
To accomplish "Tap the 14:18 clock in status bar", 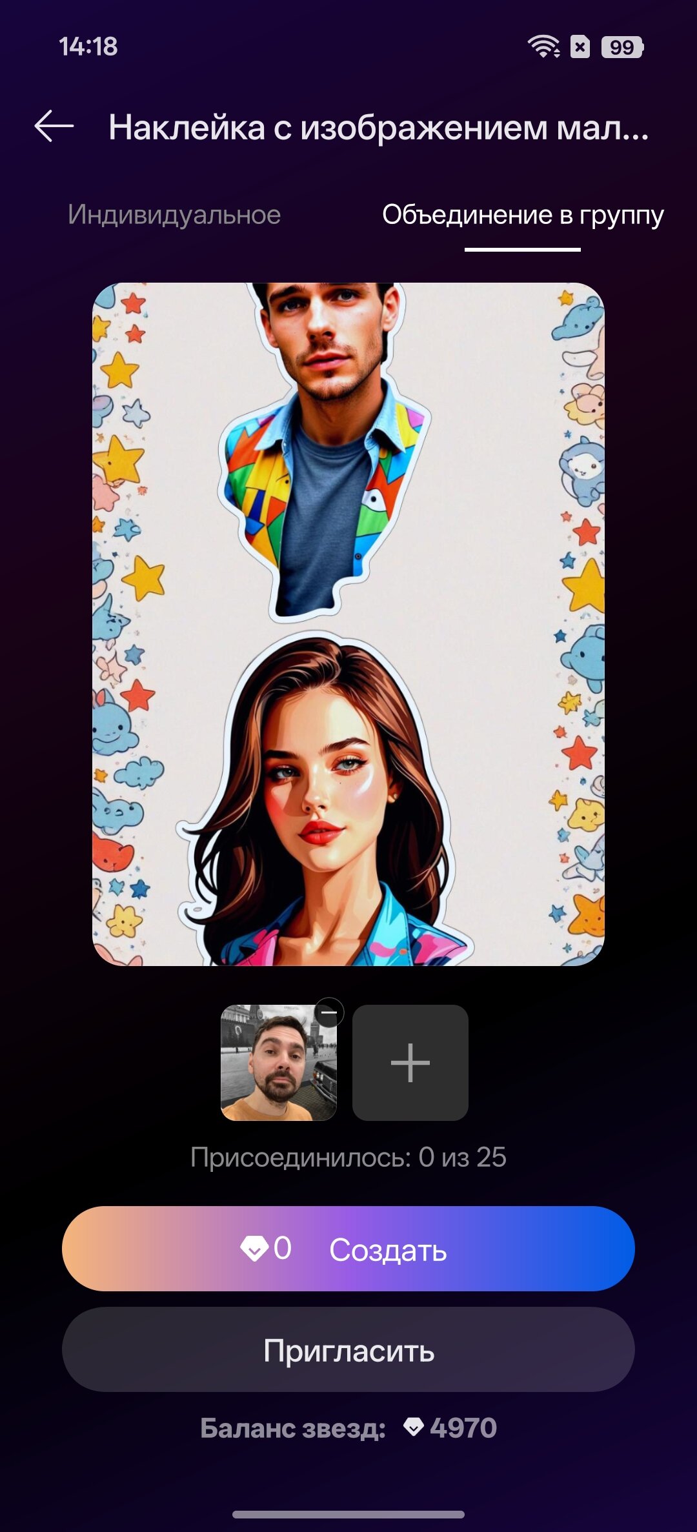I will (88, 46).
